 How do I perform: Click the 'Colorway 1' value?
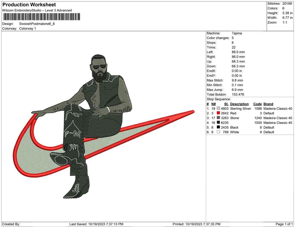pos(27,29)
